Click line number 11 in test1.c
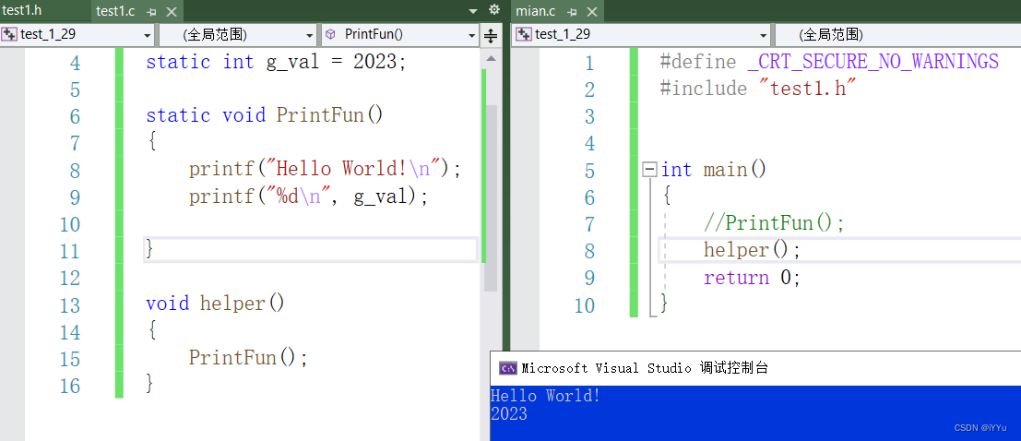This screenshot has height=441, width=1021. (70, 251)
